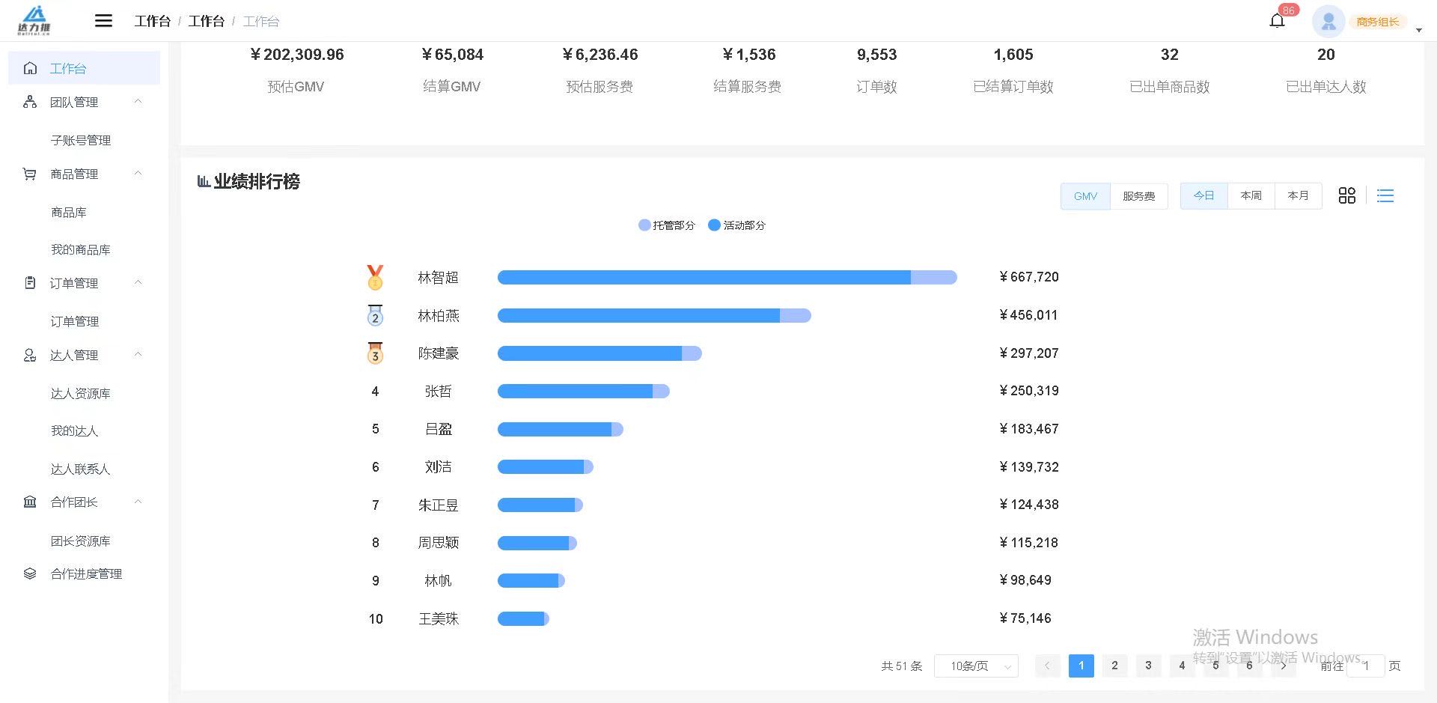Click the 预估GMV ¥202,309.96 value

click(x=296, y=55)
